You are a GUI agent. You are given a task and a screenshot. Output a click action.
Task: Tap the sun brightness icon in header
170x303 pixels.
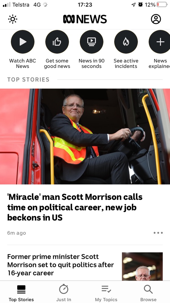(13, 19)
